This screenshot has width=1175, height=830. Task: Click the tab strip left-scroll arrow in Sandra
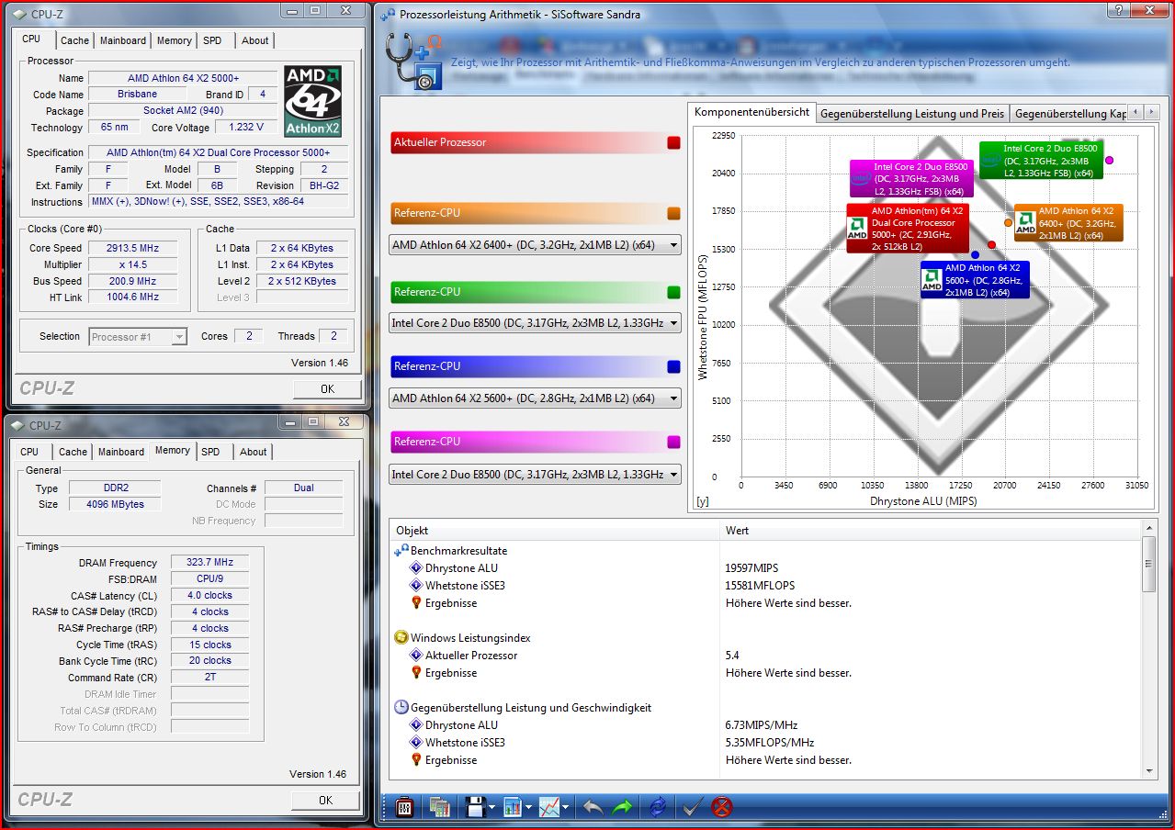1135,112
